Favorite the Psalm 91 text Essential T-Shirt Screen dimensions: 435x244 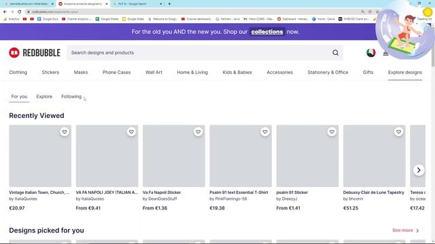click(265, 132)
